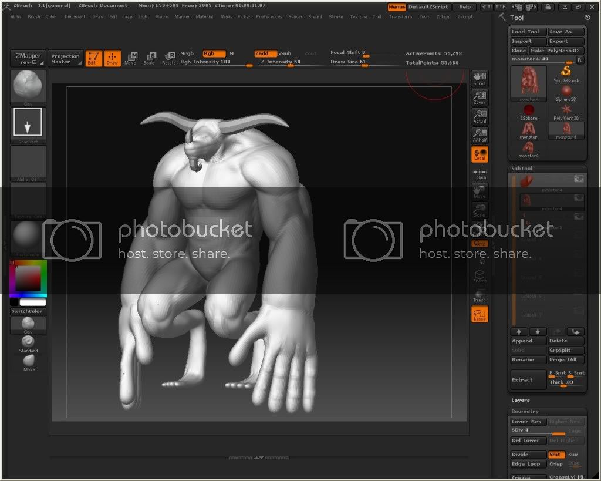
Task: Click the Actual size button
Action: pos(480,116)
